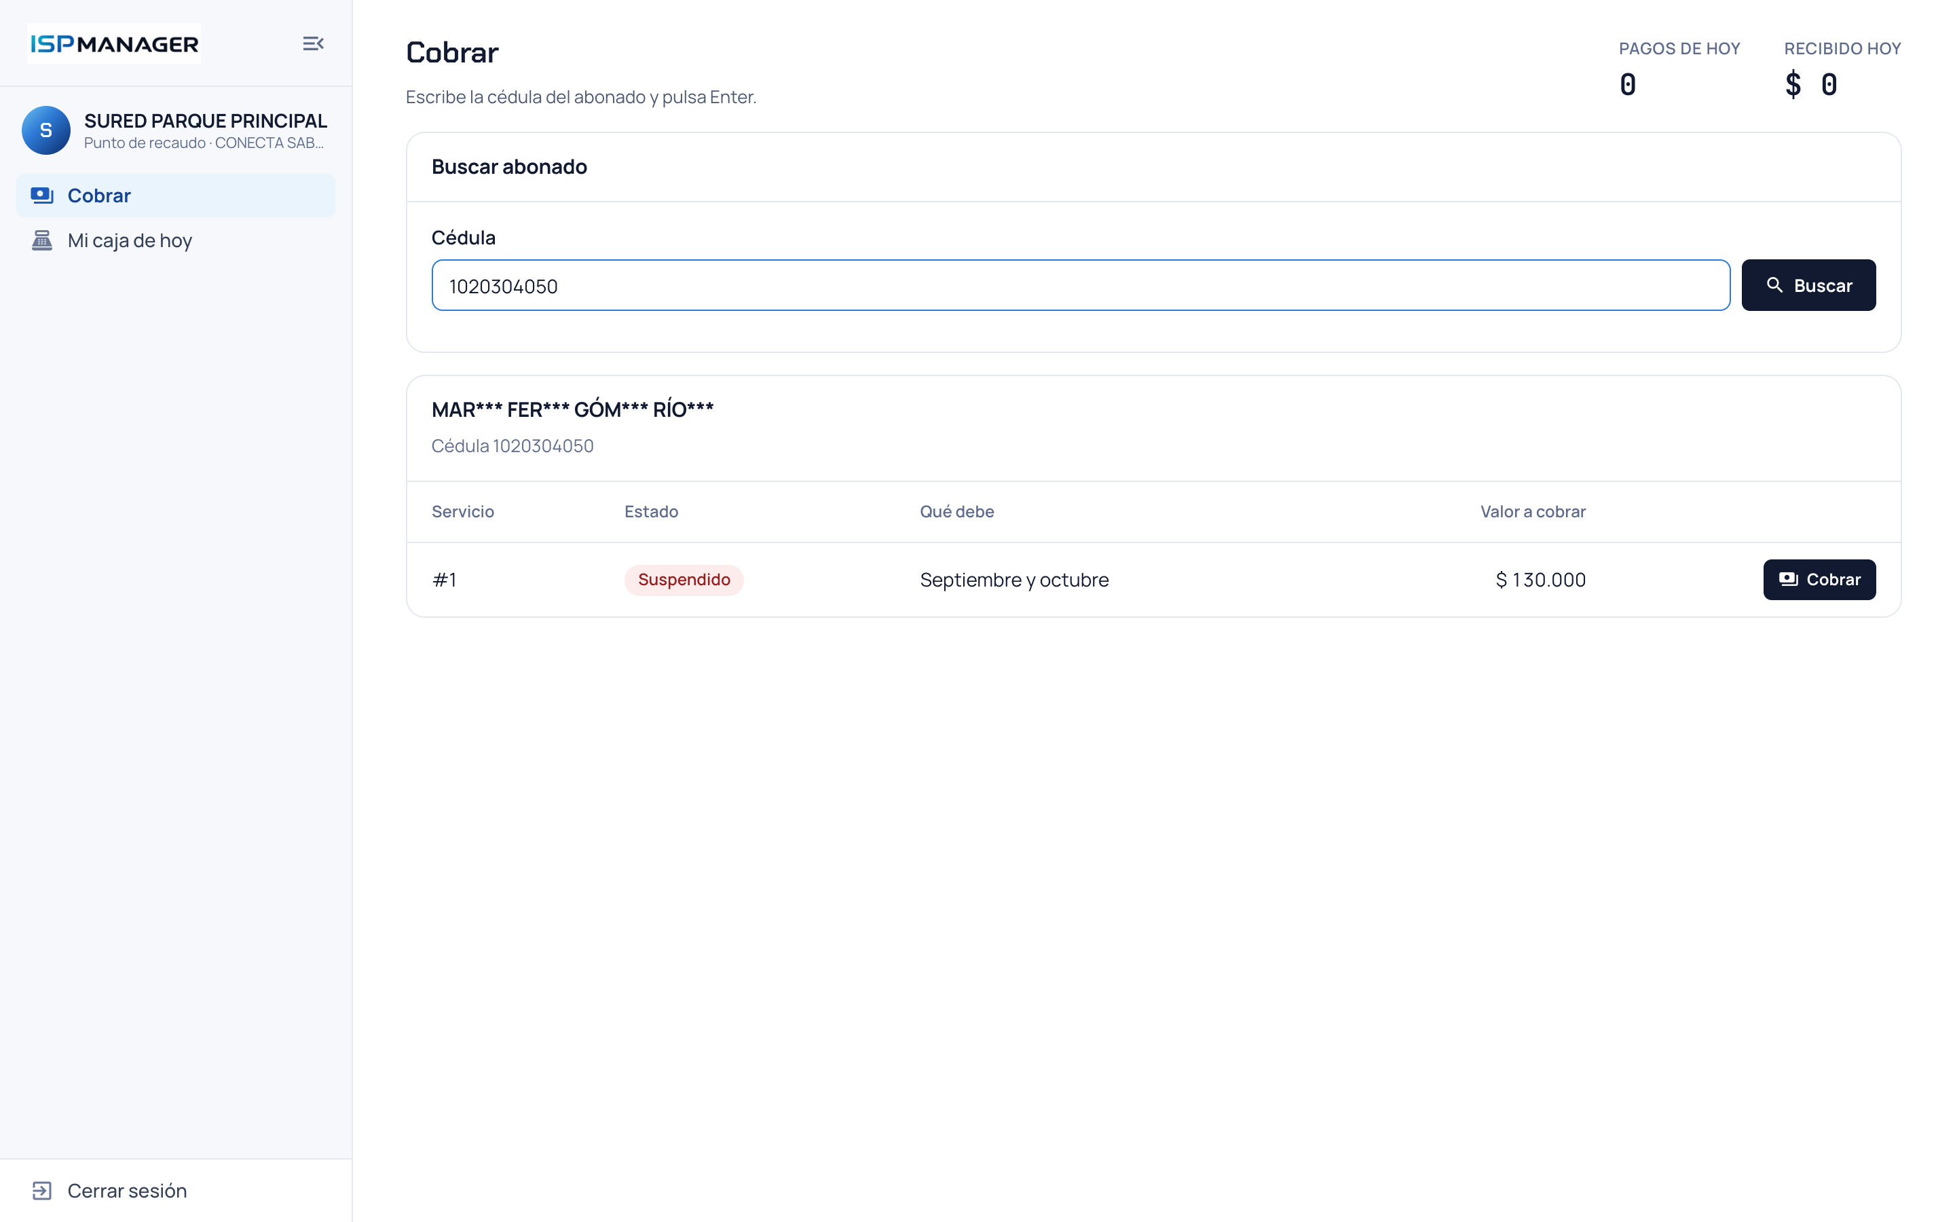Click the SURED PARQUE PRINCIPAL account name
Viewport: 1955px width, 1222px height.
[205, 120]
